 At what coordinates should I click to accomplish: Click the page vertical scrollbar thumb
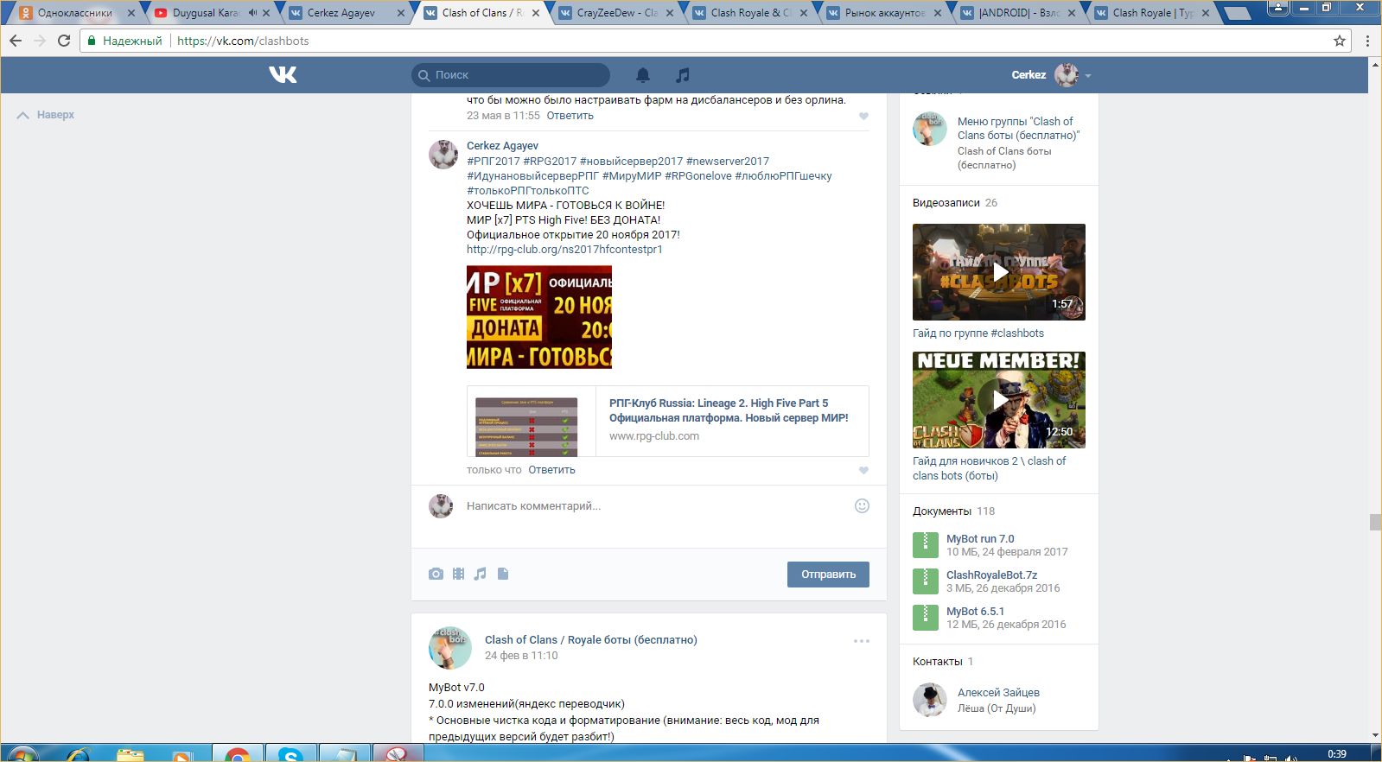(x=1374, y=522)
